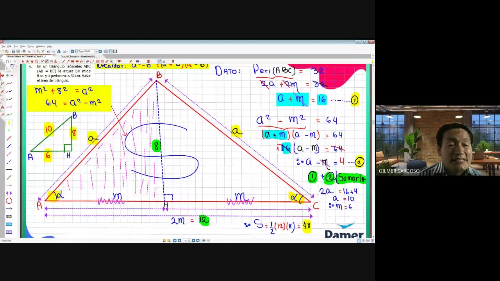Add favorite with the green plus button
This screenshot has height=281, width=500.
tap(7, 75)
